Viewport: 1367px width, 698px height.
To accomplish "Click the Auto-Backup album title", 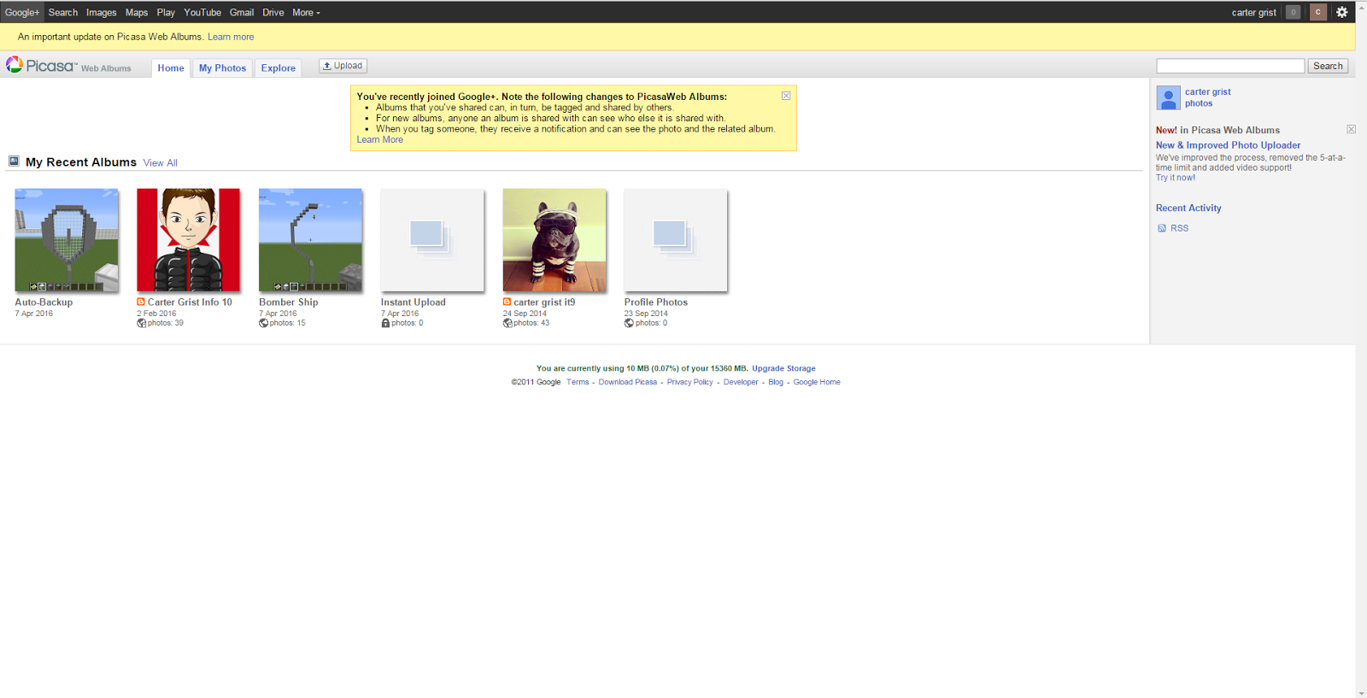I will 44,302.
